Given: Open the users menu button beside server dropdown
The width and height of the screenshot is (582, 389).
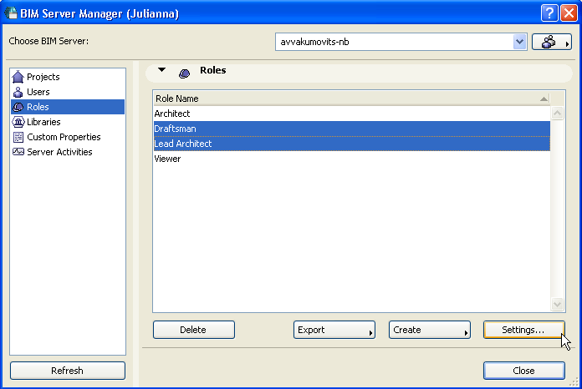Looking at the screenshot, I should [x=552, y=42].
